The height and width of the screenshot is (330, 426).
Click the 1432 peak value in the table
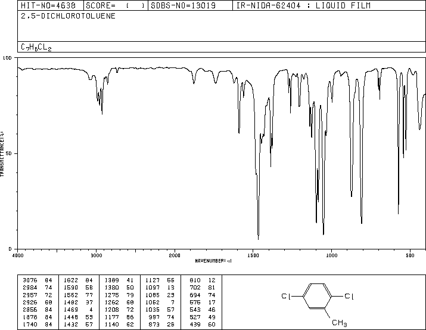click(71, 324)
